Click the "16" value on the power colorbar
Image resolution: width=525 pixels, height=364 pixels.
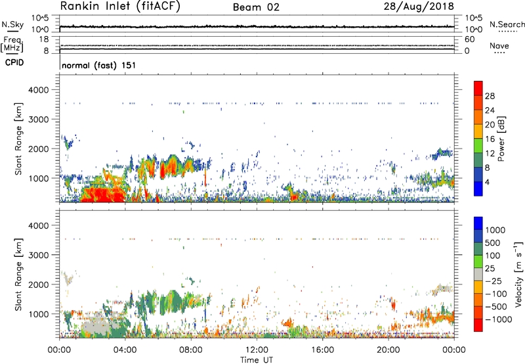click(x=490, y=139)
